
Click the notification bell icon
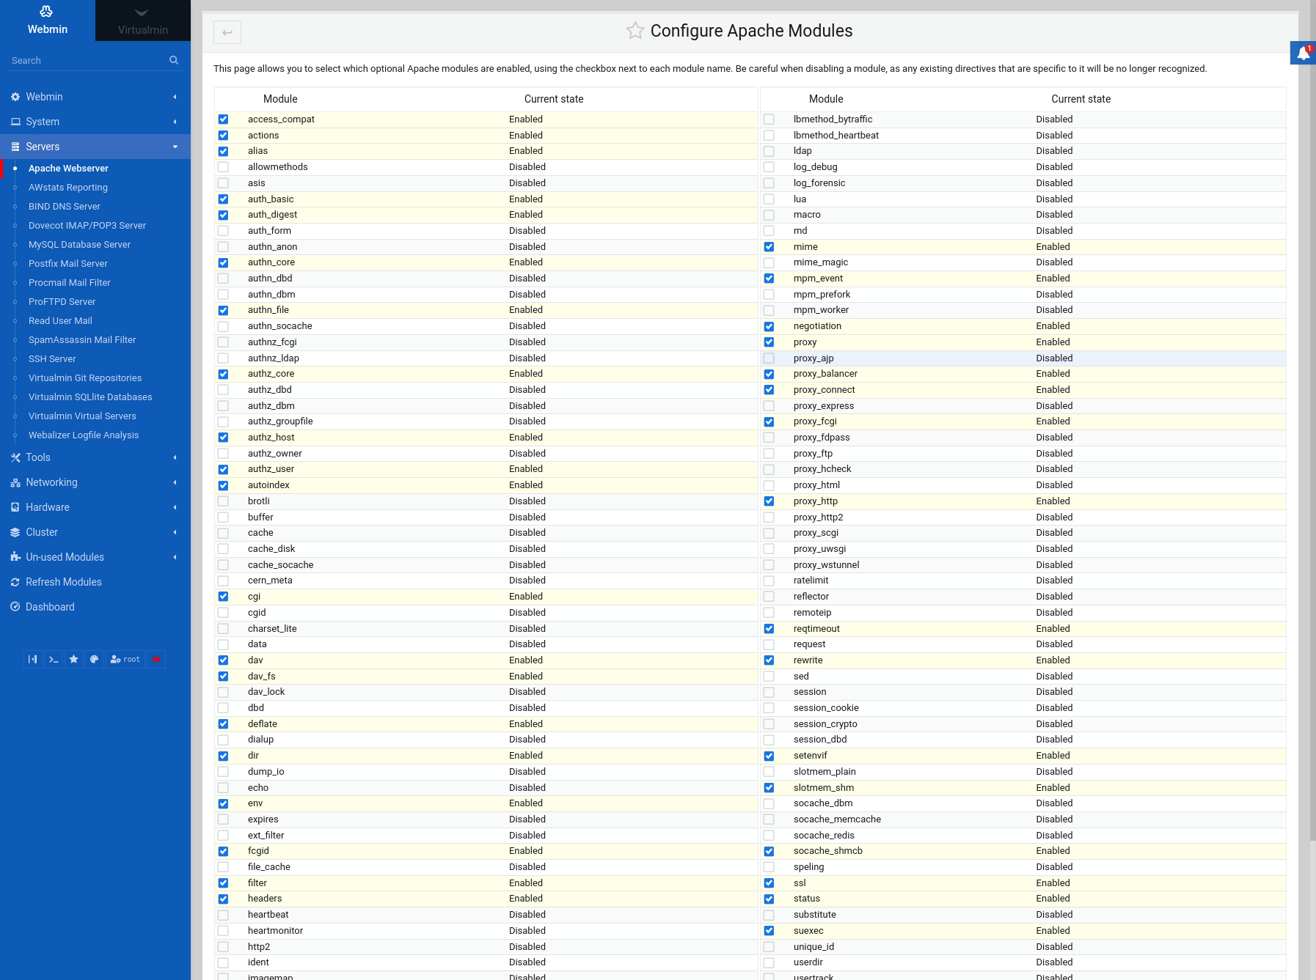coord(1303,53)
